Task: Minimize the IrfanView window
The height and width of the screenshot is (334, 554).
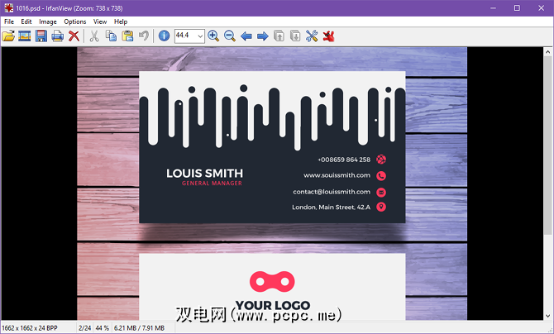Action: [x=494, y=7]
